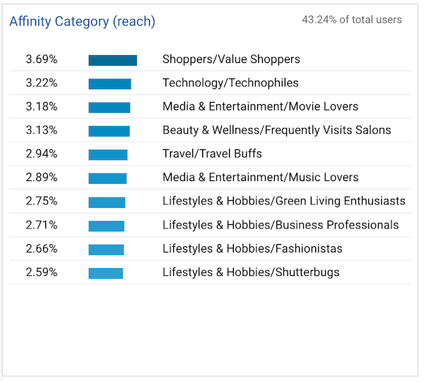Click the 43.24% of total users text

point(351,20)
